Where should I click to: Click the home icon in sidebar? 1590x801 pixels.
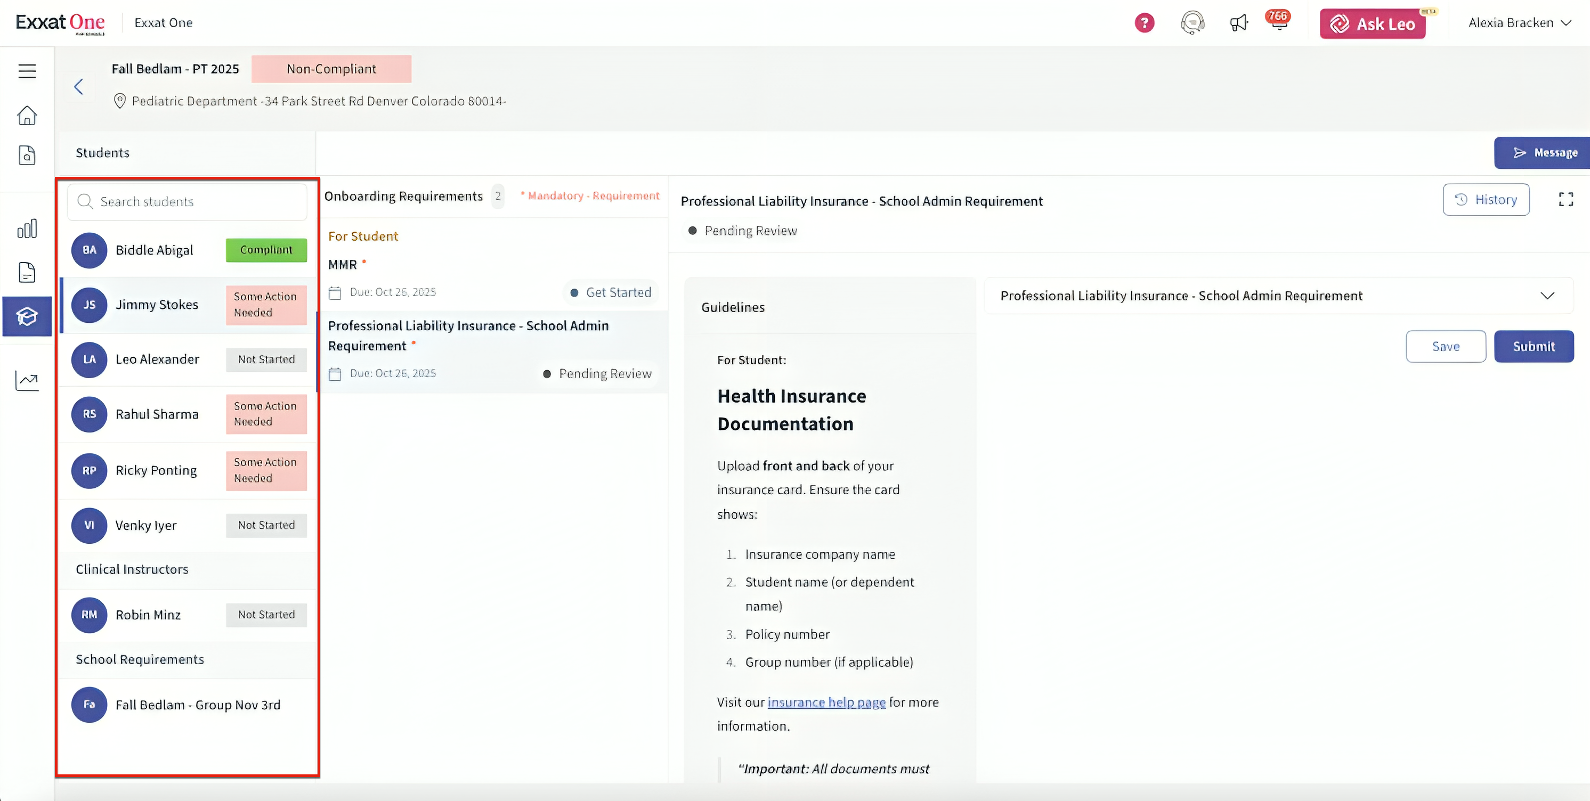pos(27,116)
